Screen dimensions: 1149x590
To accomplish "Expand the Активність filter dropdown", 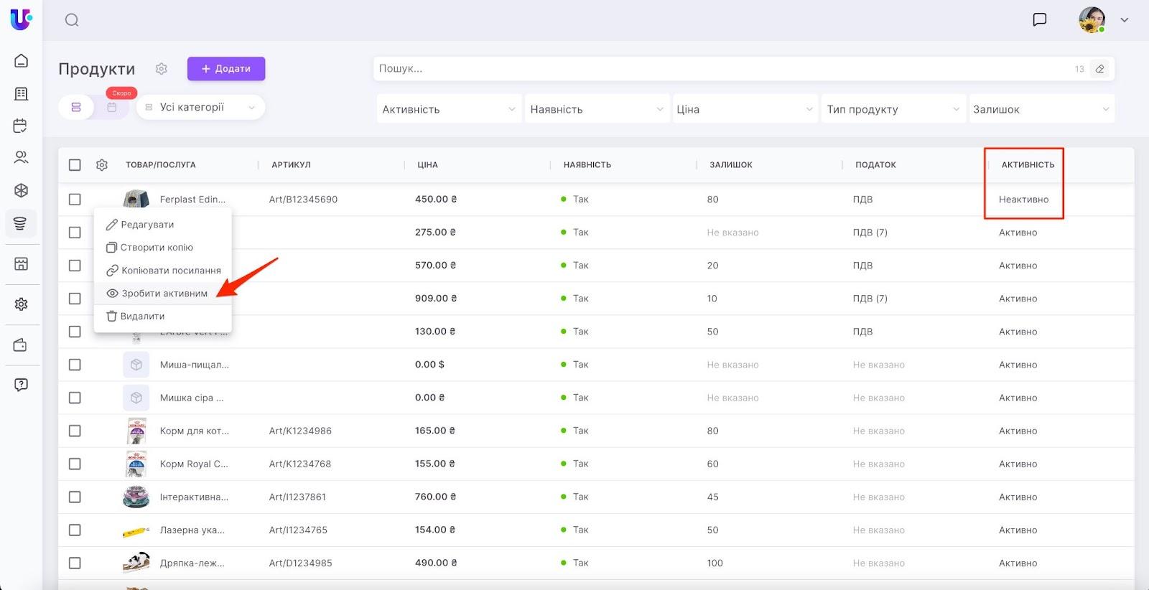I will pyautogui.click(x=448, y=109).
